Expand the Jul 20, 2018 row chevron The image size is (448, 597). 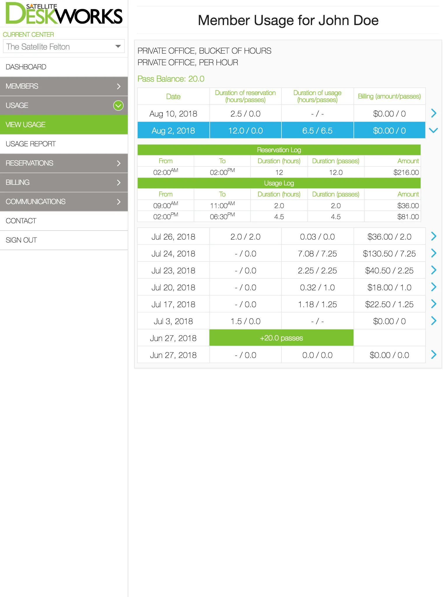(x=434, y=287)
